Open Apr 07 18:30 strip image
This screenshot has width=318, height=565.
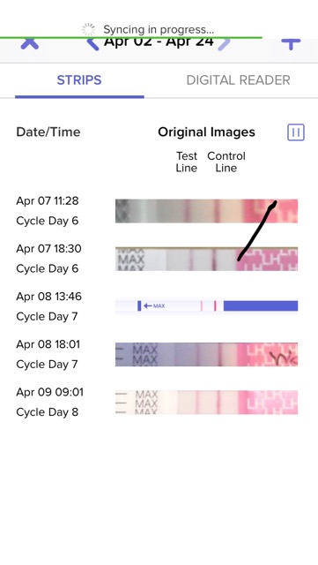pos(206,259)
